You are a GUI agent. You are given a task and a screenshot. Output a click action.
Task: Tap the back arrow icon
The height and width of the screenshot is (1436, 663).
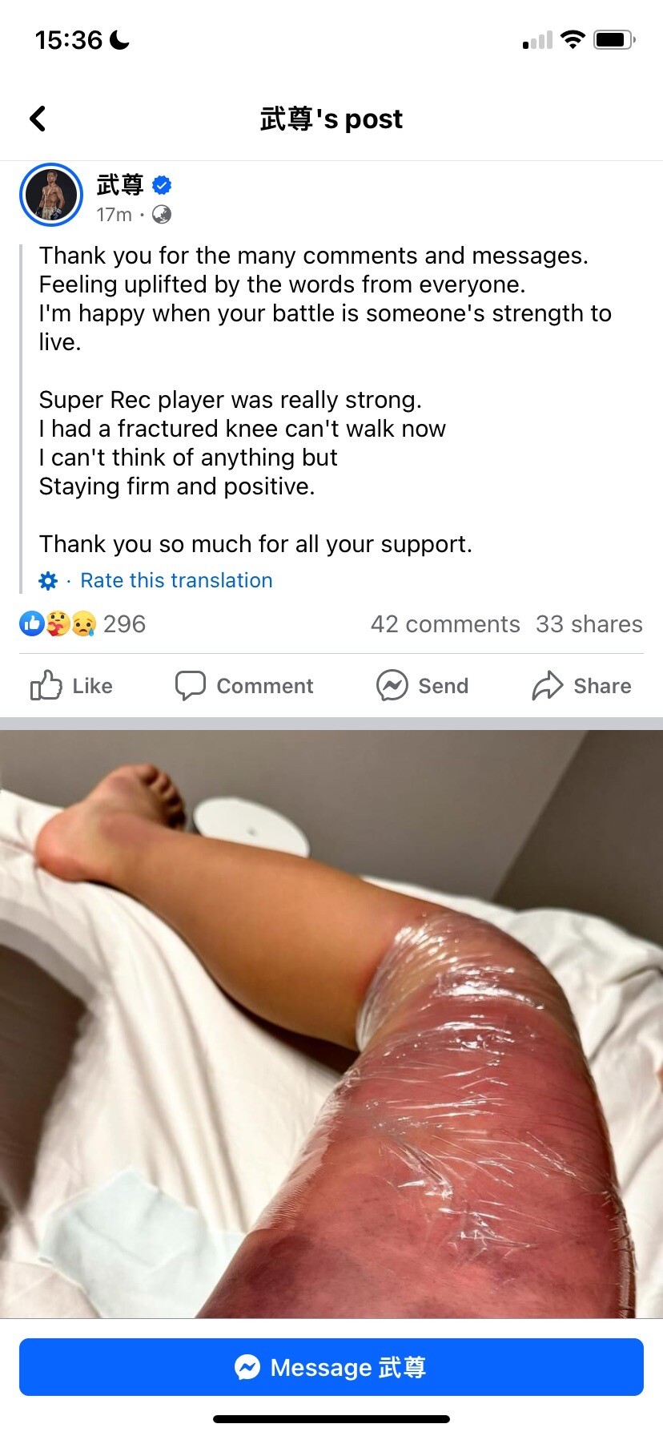(38, 119)
